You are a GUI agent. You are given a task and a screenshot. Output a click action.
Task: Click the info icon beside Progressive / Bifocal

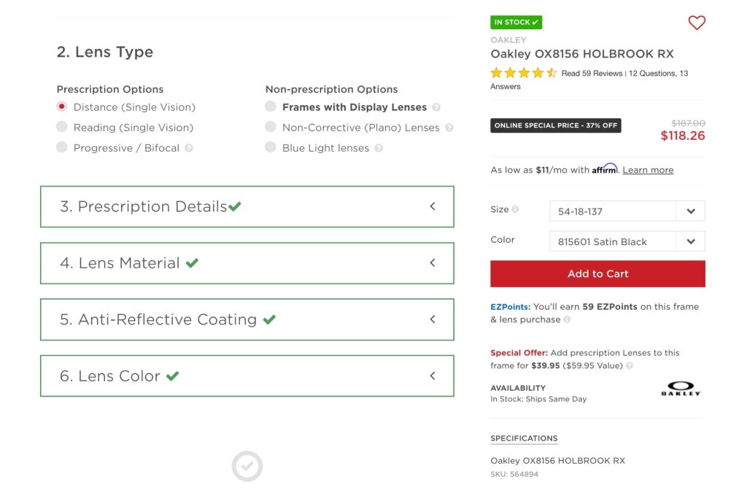(x=188, y=148)
